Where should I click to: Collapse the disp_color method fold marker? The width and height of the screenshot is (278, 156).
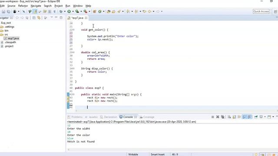tap(73, 68)
